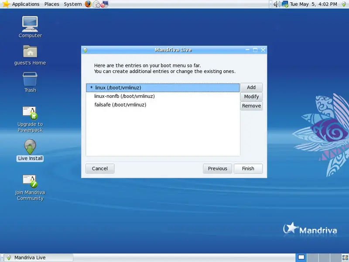Open the bottom-right window selector tray icon
This screenshot has width=349, height=262.
click(x=345, y=258)
